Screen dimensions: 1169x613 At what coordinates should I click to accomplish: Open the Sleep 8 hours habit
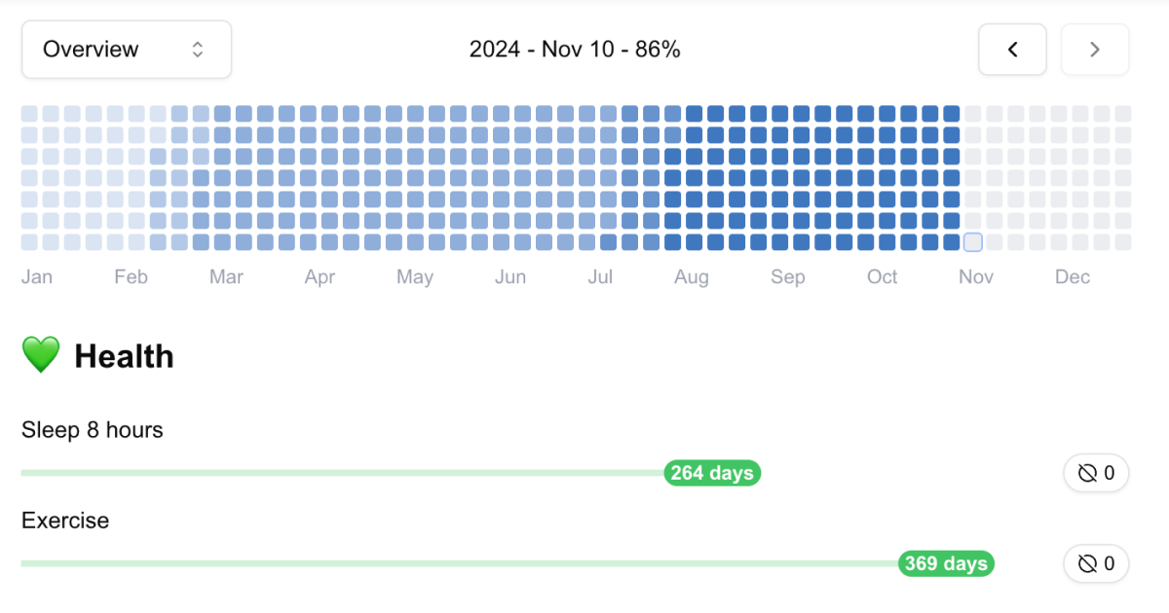[93, 429]
